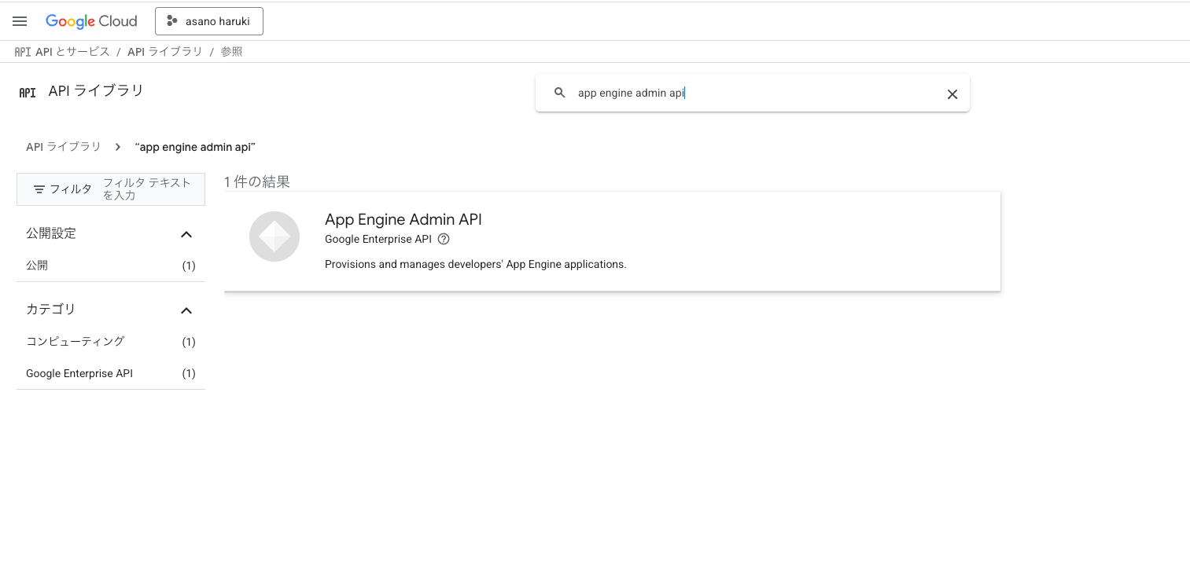Click the search magnifier icon
This screenshot has height=583, width=1190.
560,93
